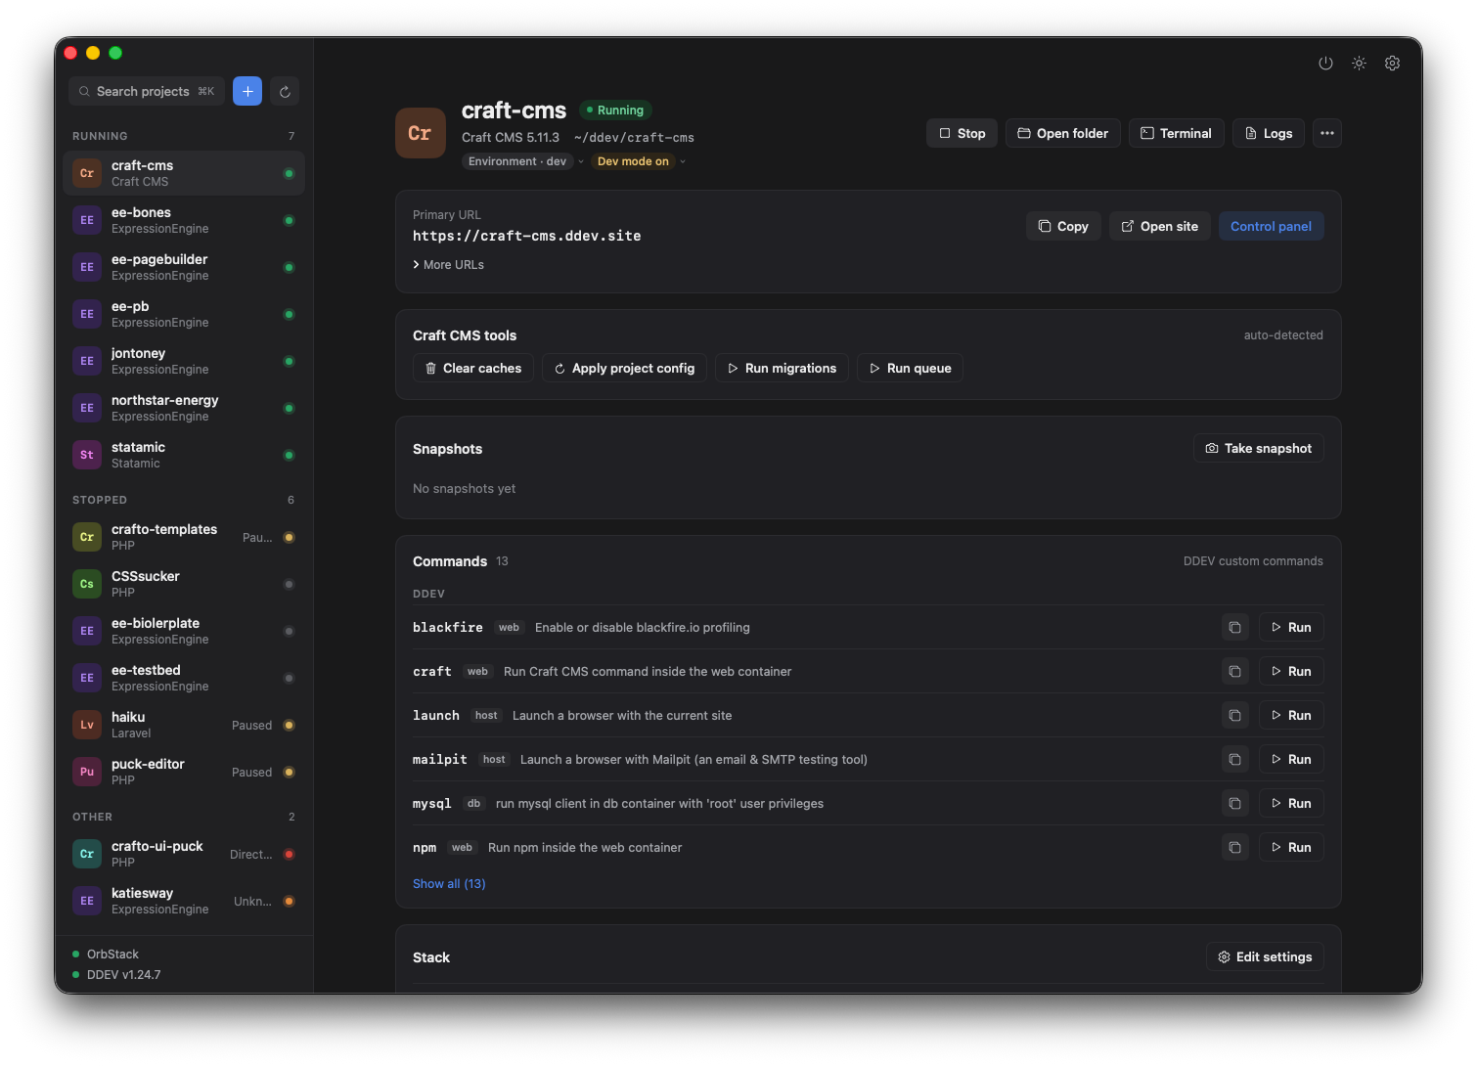Copy the launch command
Viewport: 1477px width, 1066px height.
(x=1234, y=715)
